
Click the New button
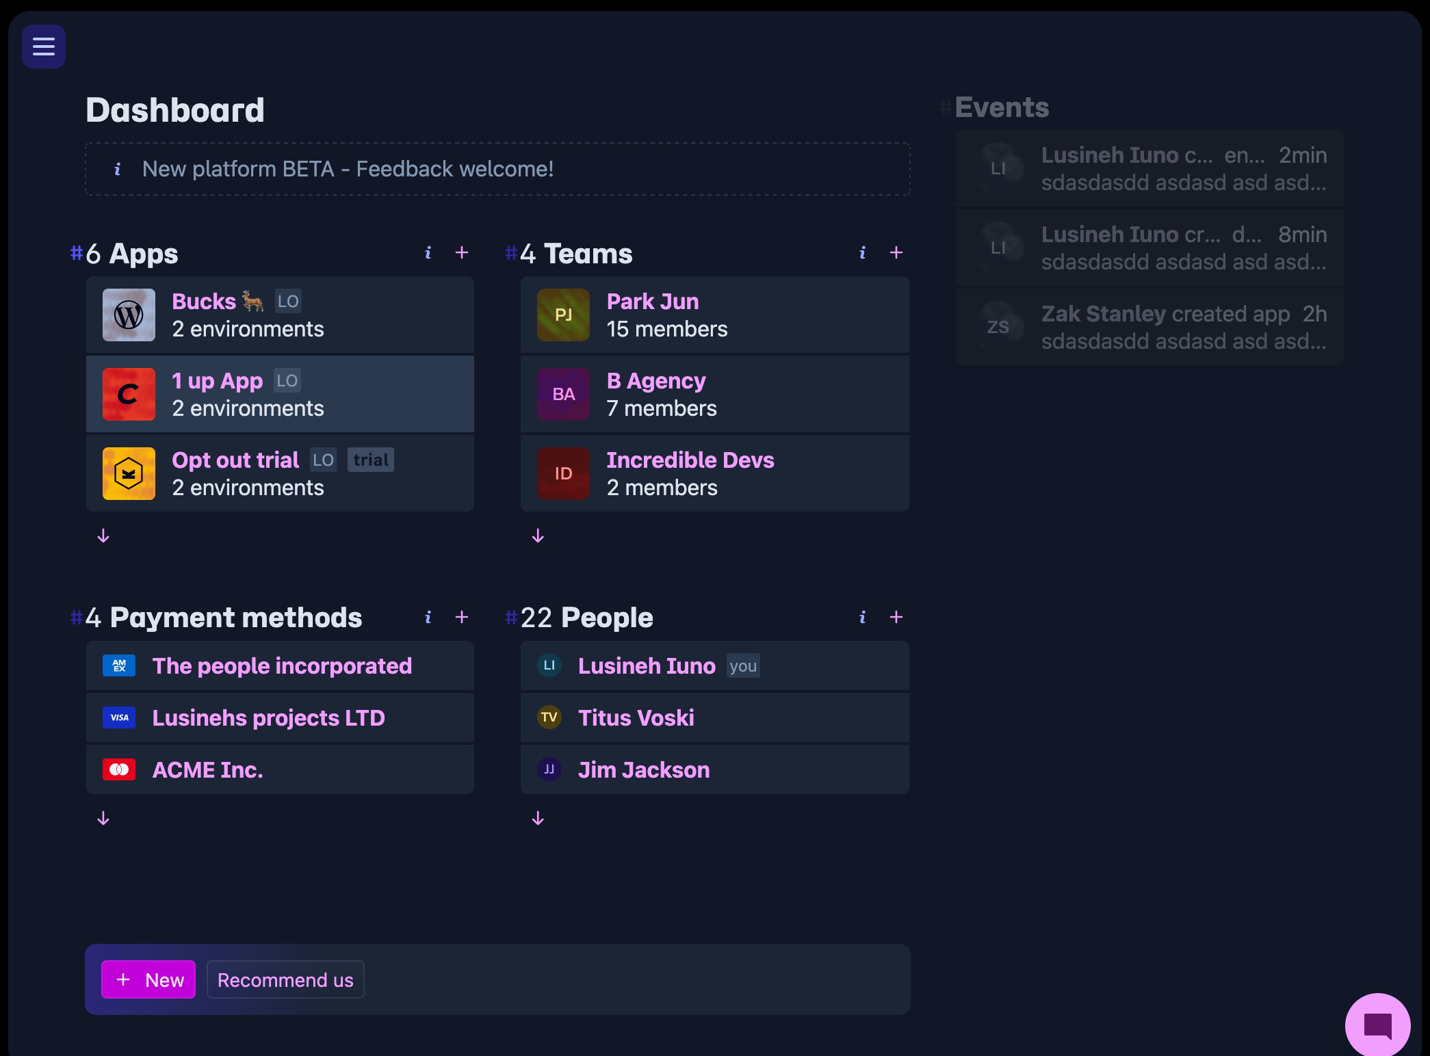[148, 979]
